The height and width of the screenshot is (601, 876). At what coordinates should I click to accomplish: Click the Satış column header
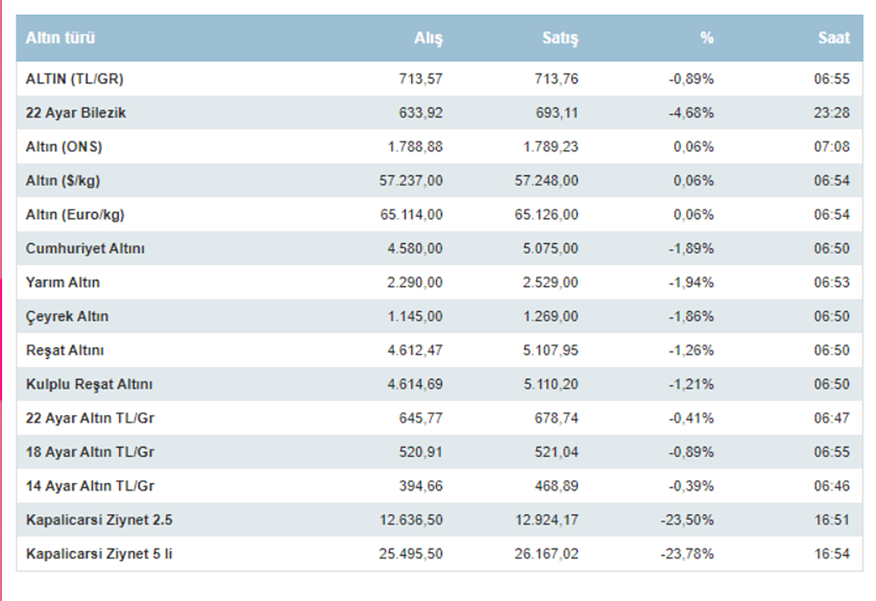point(561,38)
